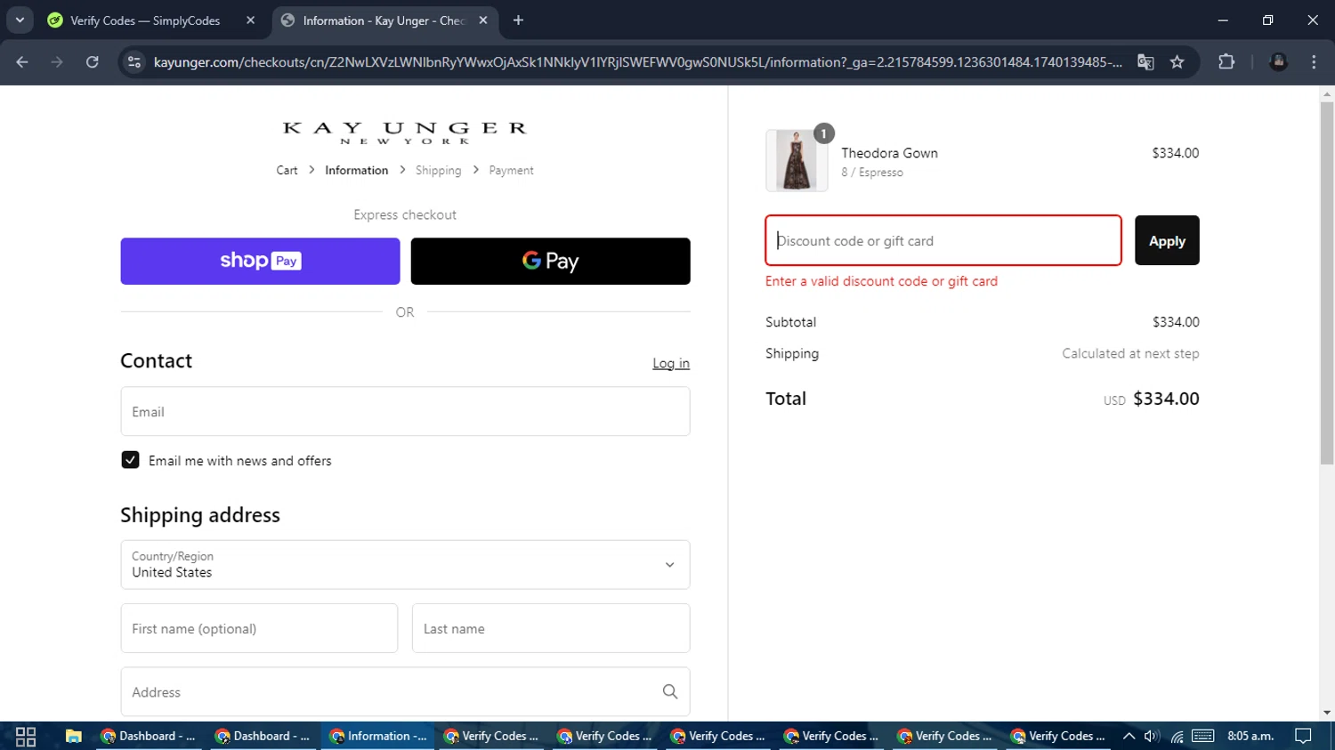Close the Verify Codes SimplyCodes tab
The width and height of the screenshot is (1335, 750).
coord(250,20)
